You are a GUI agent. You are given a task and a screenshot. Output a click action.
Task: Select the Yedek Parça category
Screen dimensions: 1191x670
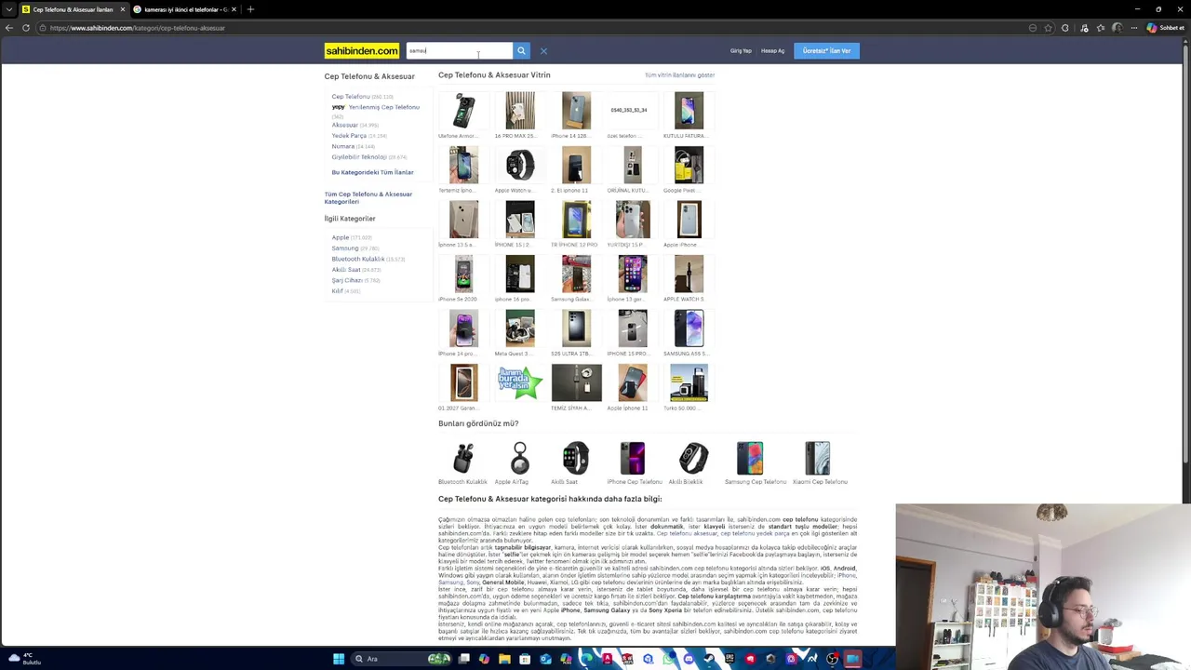pos(349,136)
